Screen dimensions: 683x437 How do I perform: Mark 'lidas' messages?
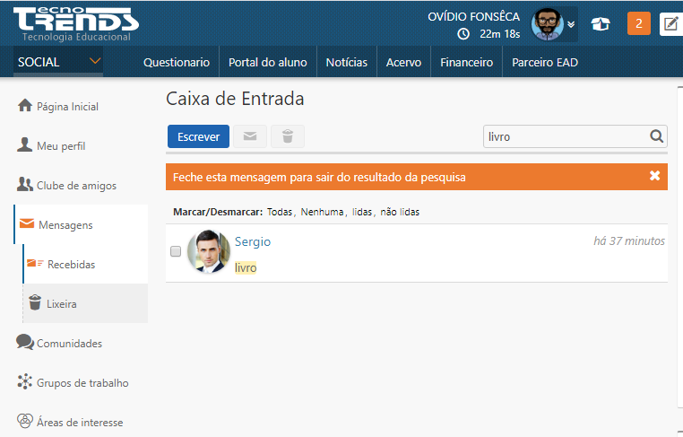pos(362,212)
